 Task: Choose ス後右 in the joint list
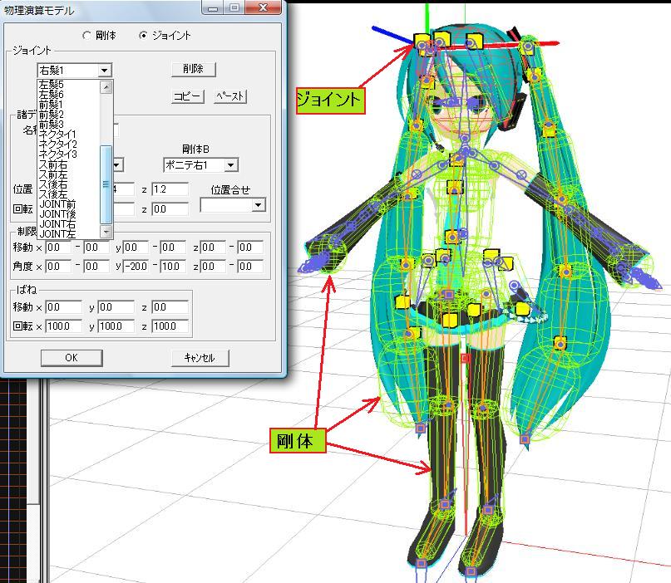[x=53, y=184]
